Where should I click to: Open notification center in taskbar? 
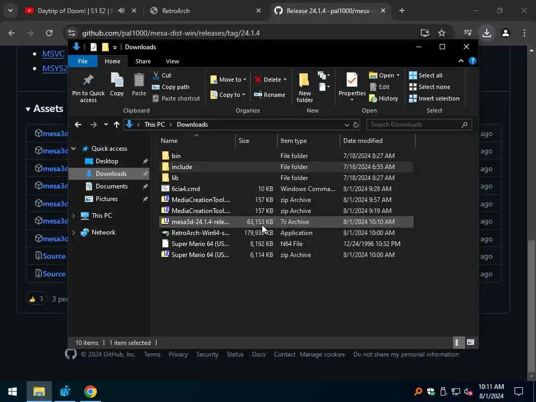[519, 392]
